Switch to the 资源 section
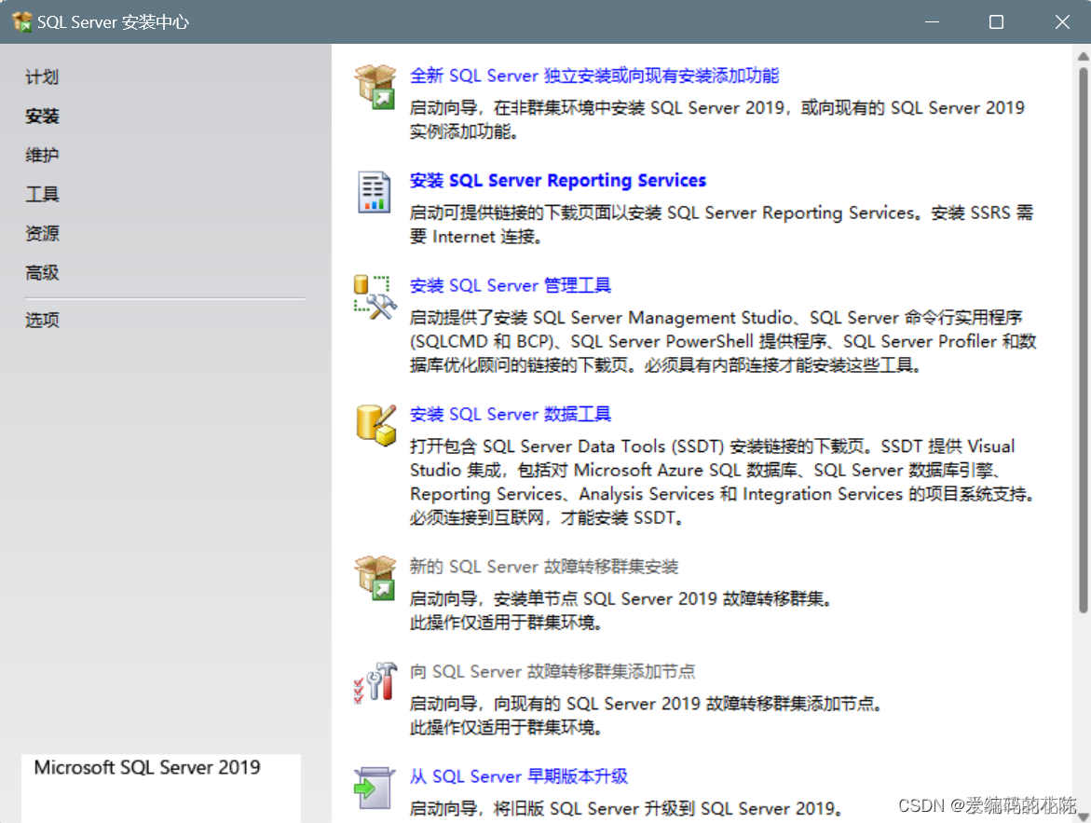 42,233
